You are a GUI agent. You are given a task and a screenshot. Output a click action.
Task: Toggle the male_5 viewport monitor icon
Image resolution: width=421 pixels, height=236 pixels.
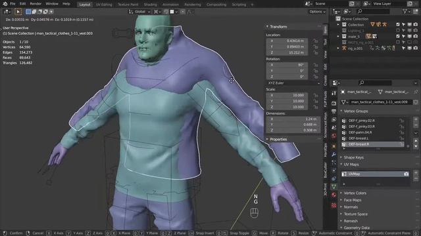409,37
